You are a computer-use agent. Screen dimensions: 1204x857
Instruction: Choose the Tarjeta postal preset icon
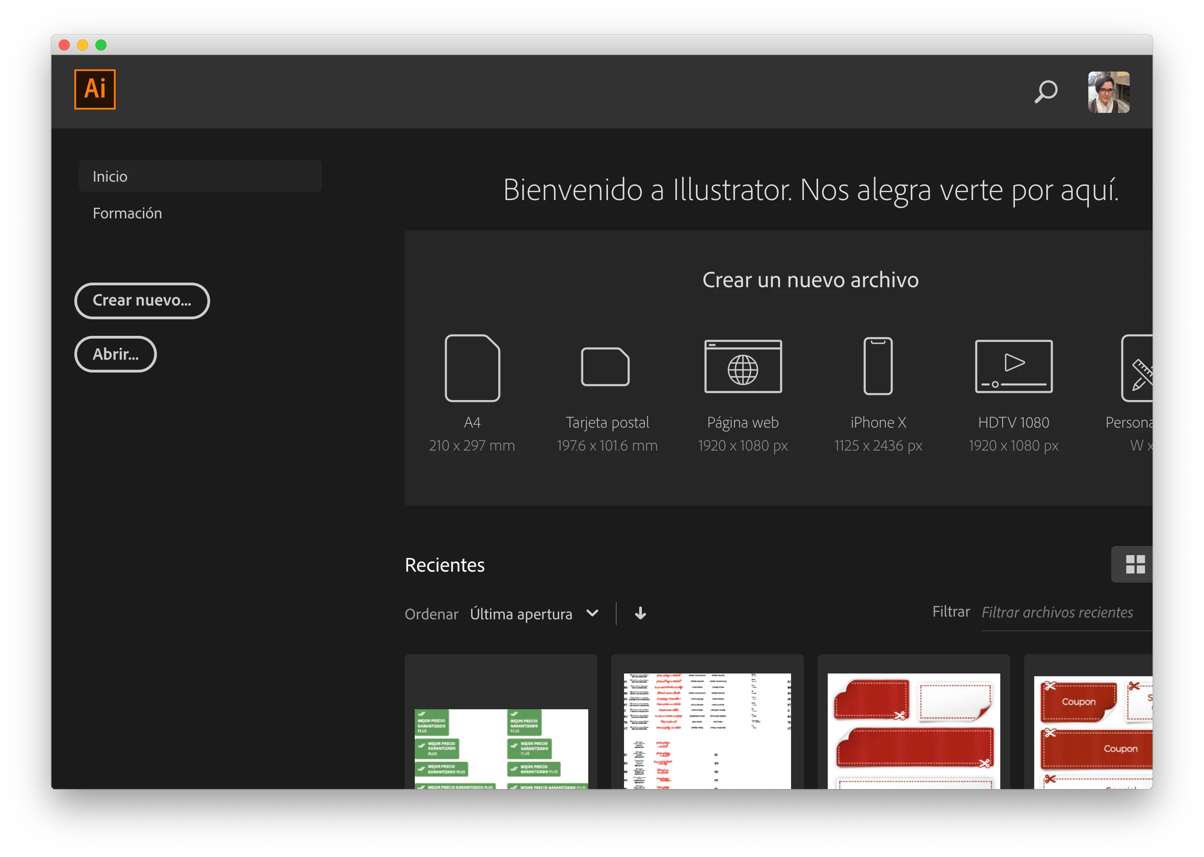605,367
